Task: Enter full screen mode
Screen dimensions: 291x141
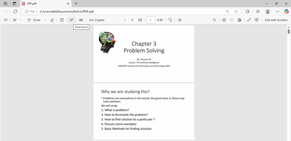Action: [x=249, y=20]
